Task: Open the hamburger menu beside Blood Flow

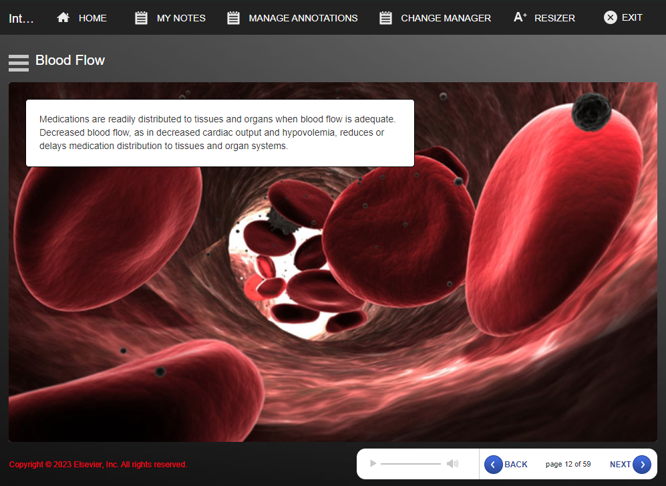Action: [x=19, y=62]
